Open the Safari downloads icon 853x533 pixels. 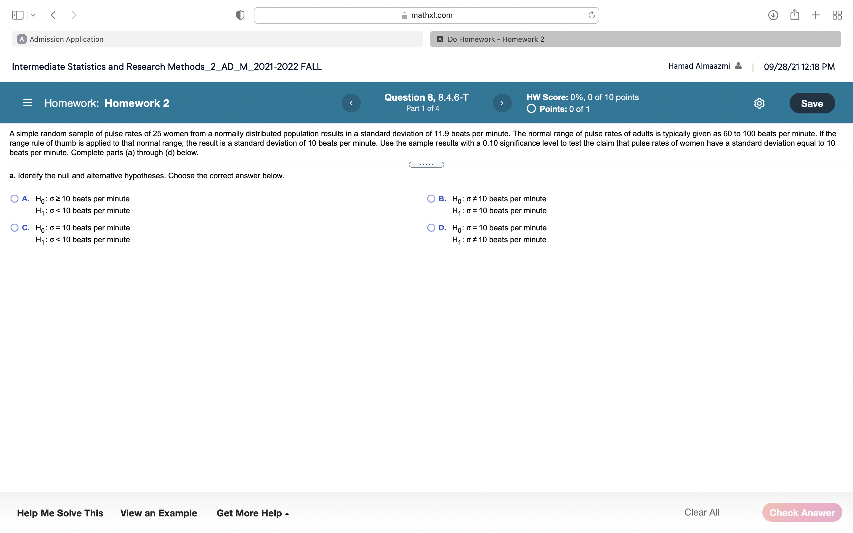[x=773, y=15]
